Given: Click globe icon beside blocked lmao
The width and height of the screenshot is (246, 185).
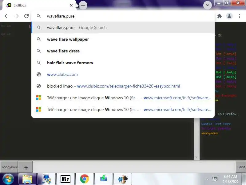Looking at the screenshot, I should pyautogui.click(x=39, y=86).
